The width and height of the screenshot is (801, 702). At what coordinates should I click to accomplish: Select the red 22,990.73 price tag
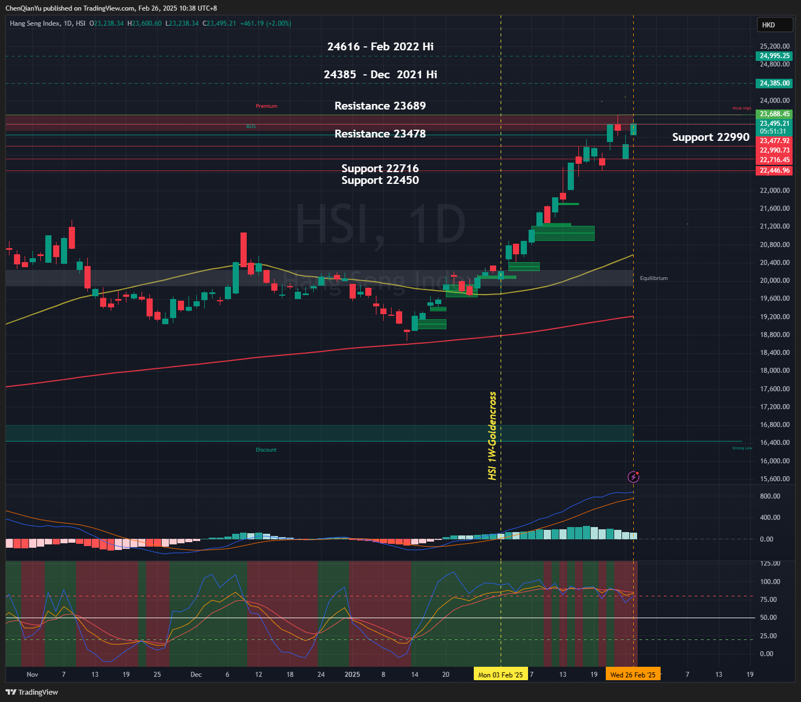pyautogui.click(x=775, y=150)
